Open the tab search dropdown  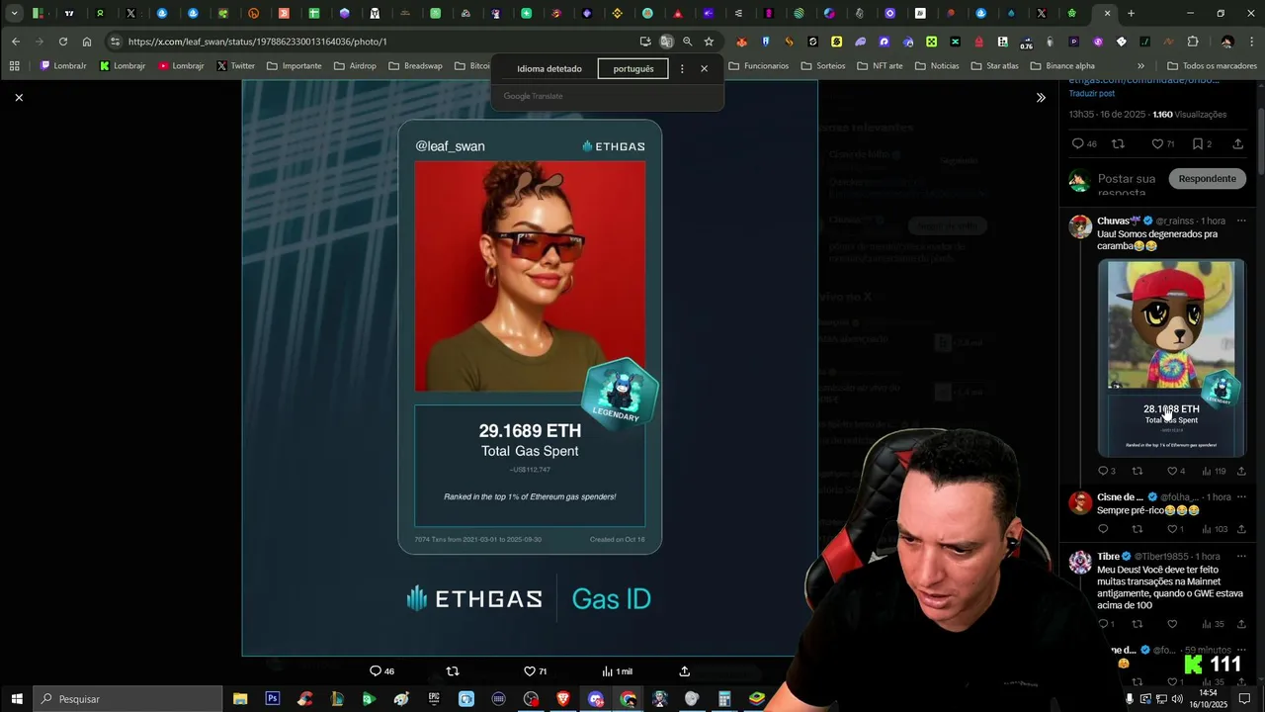(14, 13)
